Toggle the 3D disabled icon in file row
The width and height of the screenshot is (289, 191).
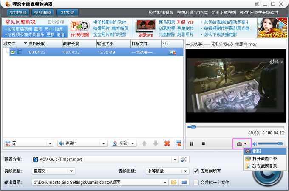point(172,52)
